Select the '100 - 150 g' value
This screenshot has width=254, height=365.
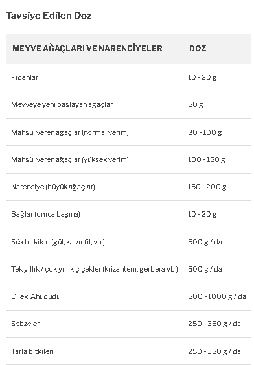(207, 159)
